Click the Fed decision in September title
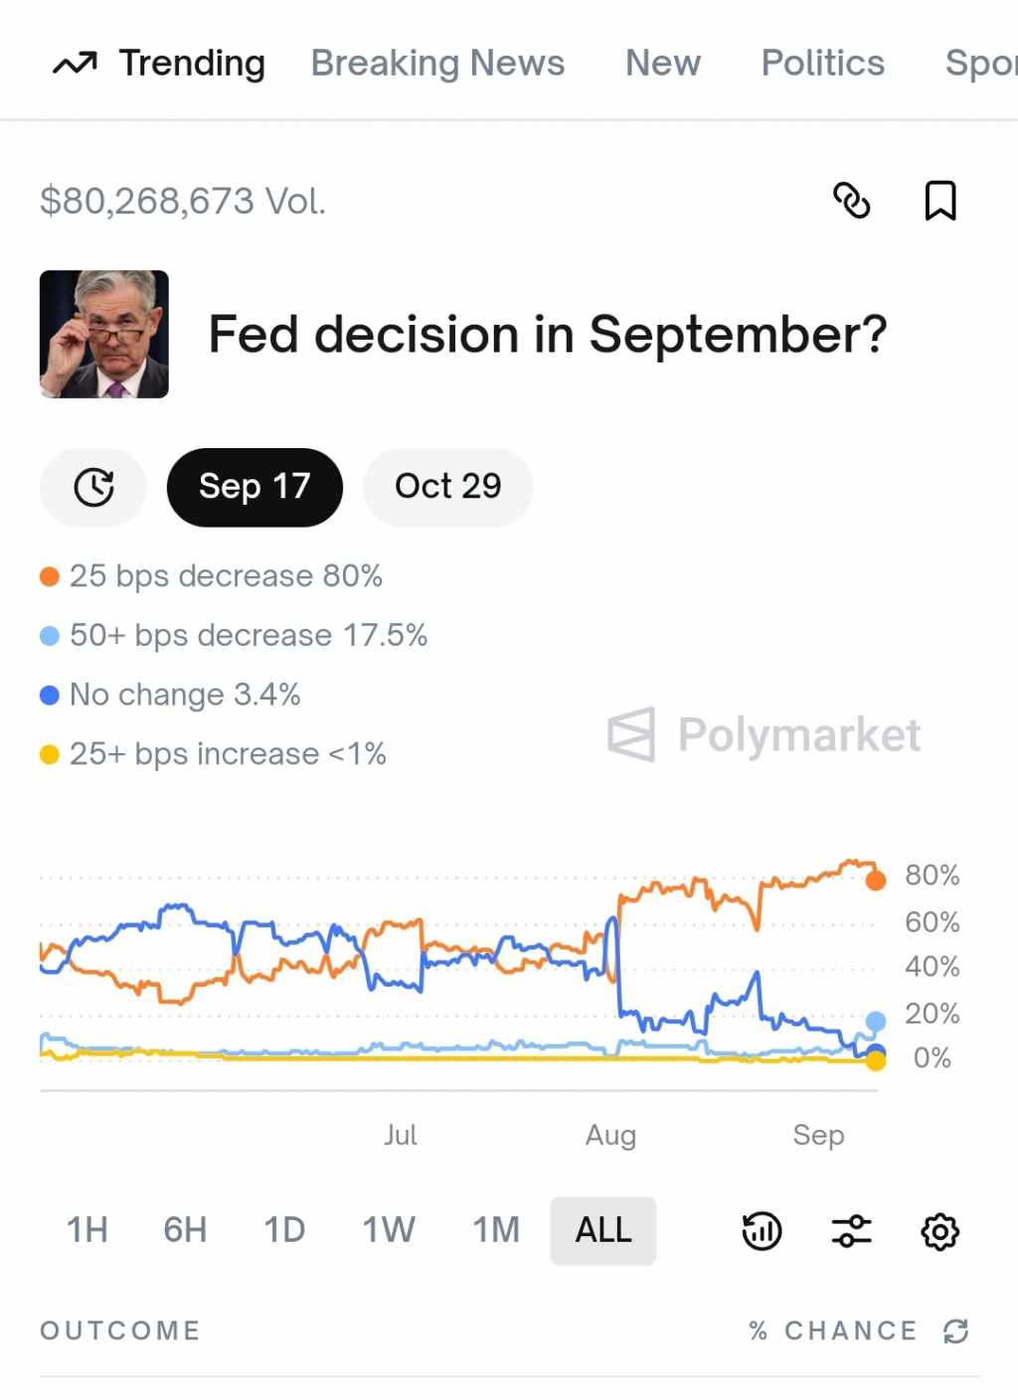The image size is (1018, 1400). pos(547,335)
